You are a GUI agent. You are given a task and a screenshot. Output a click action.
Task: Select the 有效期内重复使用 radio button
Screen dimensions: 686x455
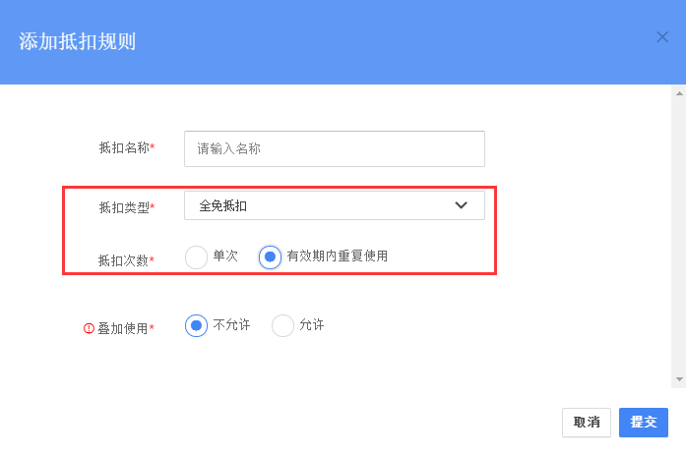coord(270,256)
